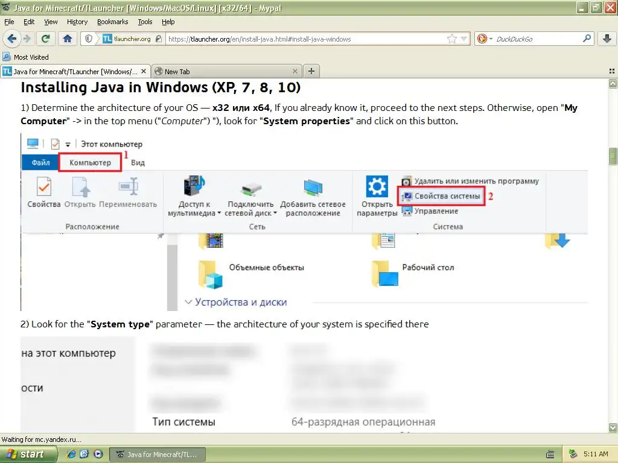
Task: Click the Mypal raccoon icon in title bar
Action: click(6, 7)
